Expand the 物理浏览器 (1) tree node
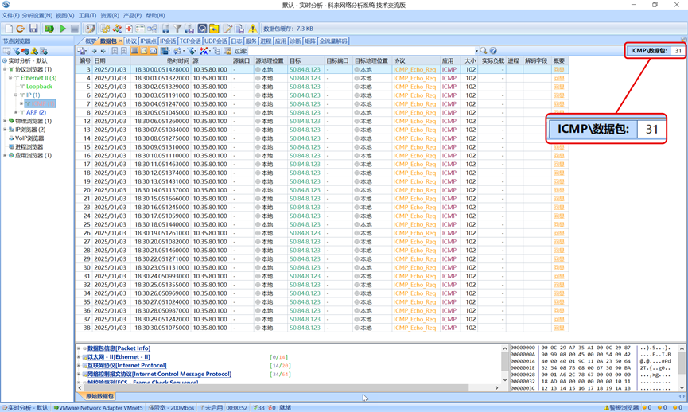This screenshot has height=412, width=688. tap(4, 121)
